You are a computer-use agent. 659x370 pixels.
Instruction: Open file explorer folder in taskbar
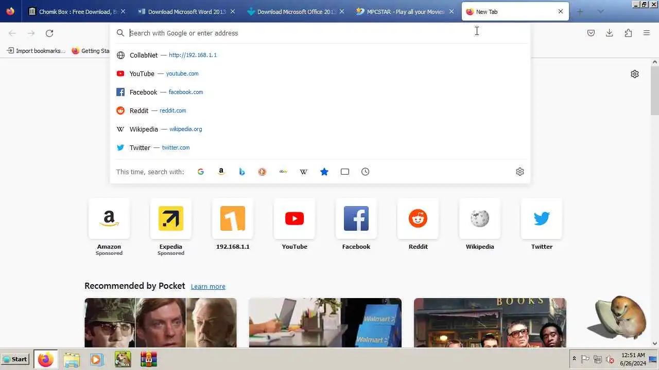click(x=72, y=359)
